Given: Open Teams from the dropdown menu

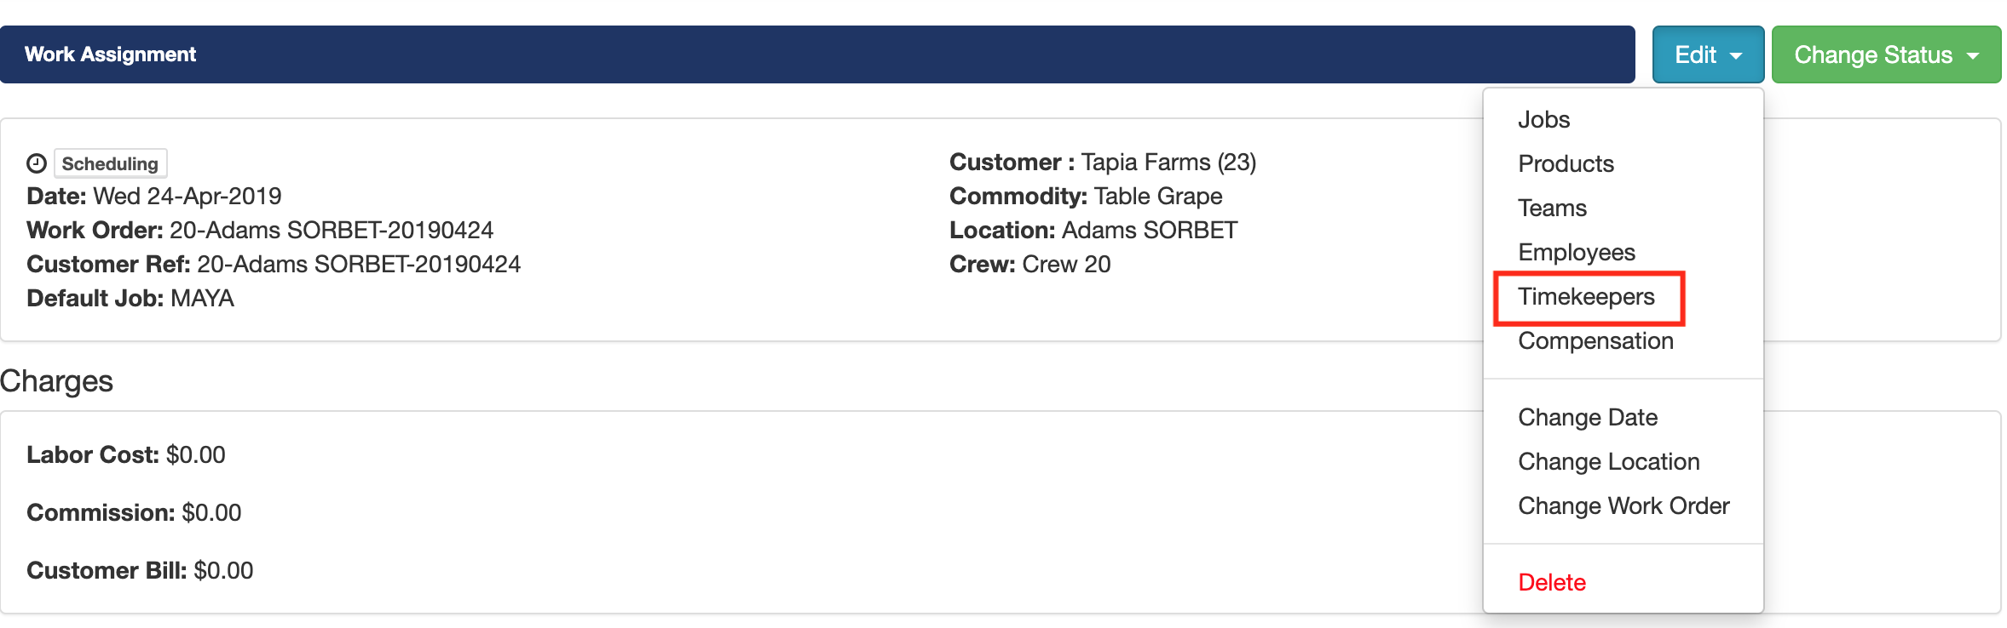Looking at the screenshot, I should coord(1552,208).
